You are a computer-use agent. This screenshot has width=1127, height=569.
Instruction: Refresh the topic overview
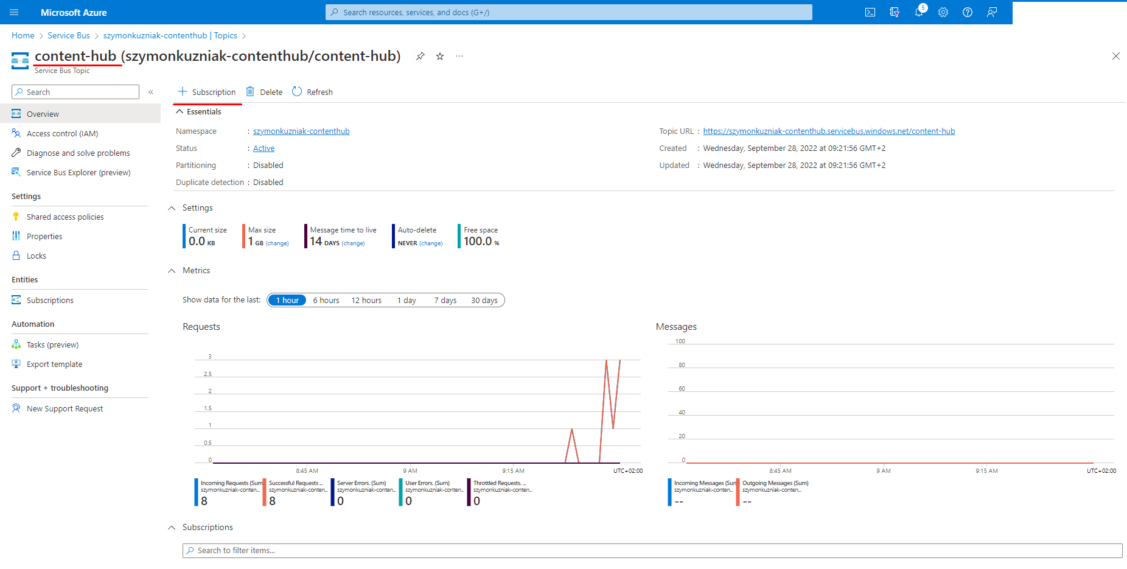click(x=312, y=92)
